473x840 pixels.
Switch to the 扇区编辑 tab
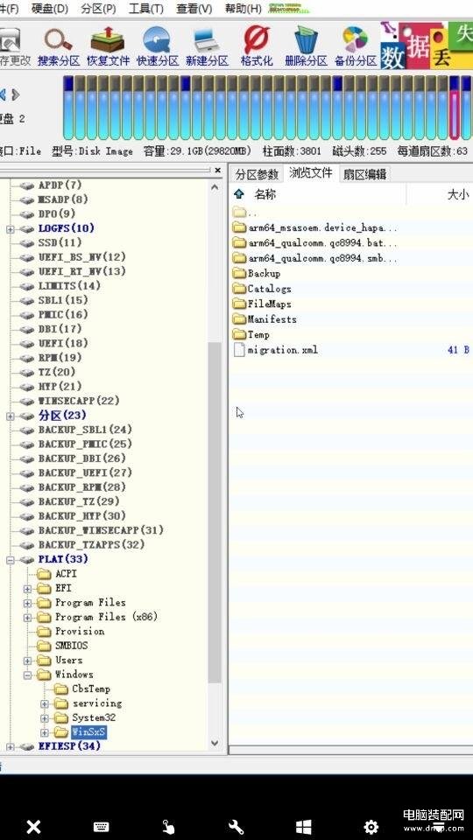click(364, 174)
